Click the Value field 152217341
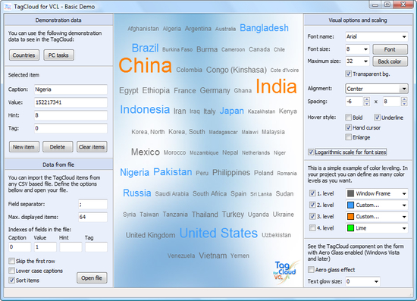The image size is (417, 301). pos(71,102)
